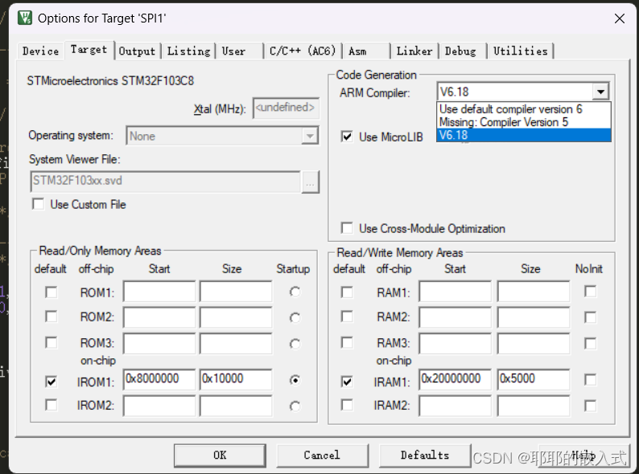Dismiss the dialog with Cancel

322,456
